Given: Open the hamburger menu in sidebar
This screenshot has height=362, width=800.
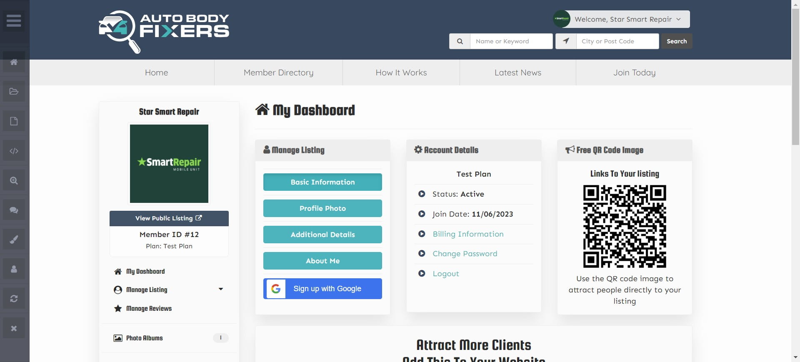Looking at the screenshot, I should 14,20.
